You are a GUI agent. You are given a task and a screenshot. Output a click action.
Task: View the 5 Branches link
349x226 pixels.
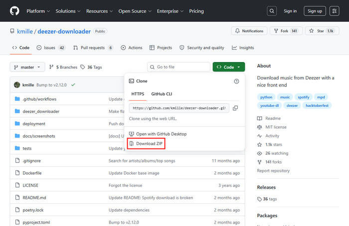click(63, 67)
